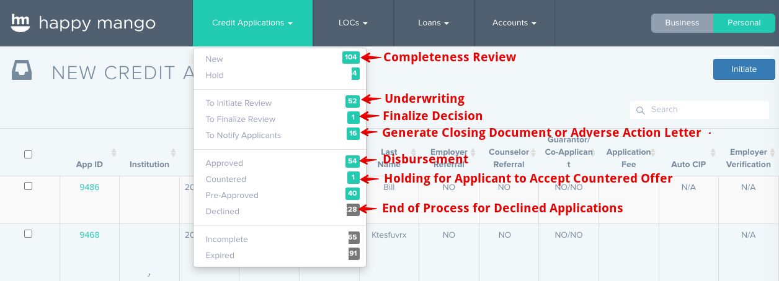Image resolution: width=779 pixels, height=281 pixels.
Task: Open the Loans dropdown menu
Action: tap(434, 23)
